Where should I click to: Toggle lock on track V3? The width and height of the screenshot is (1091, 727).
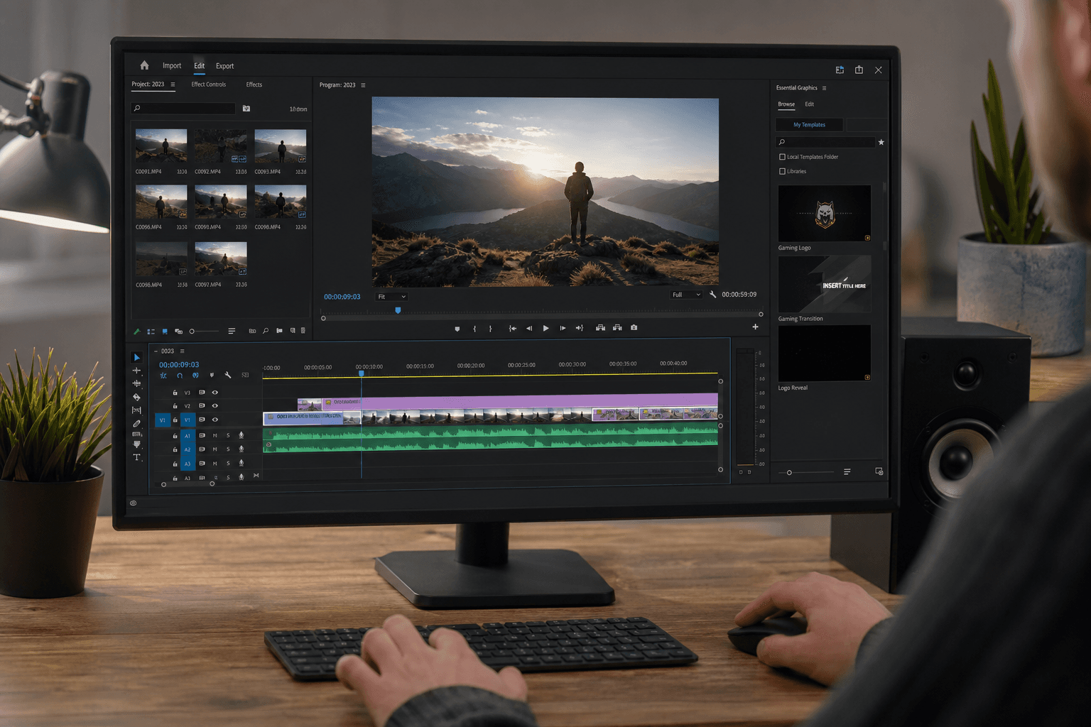click(x=175, y=393)
